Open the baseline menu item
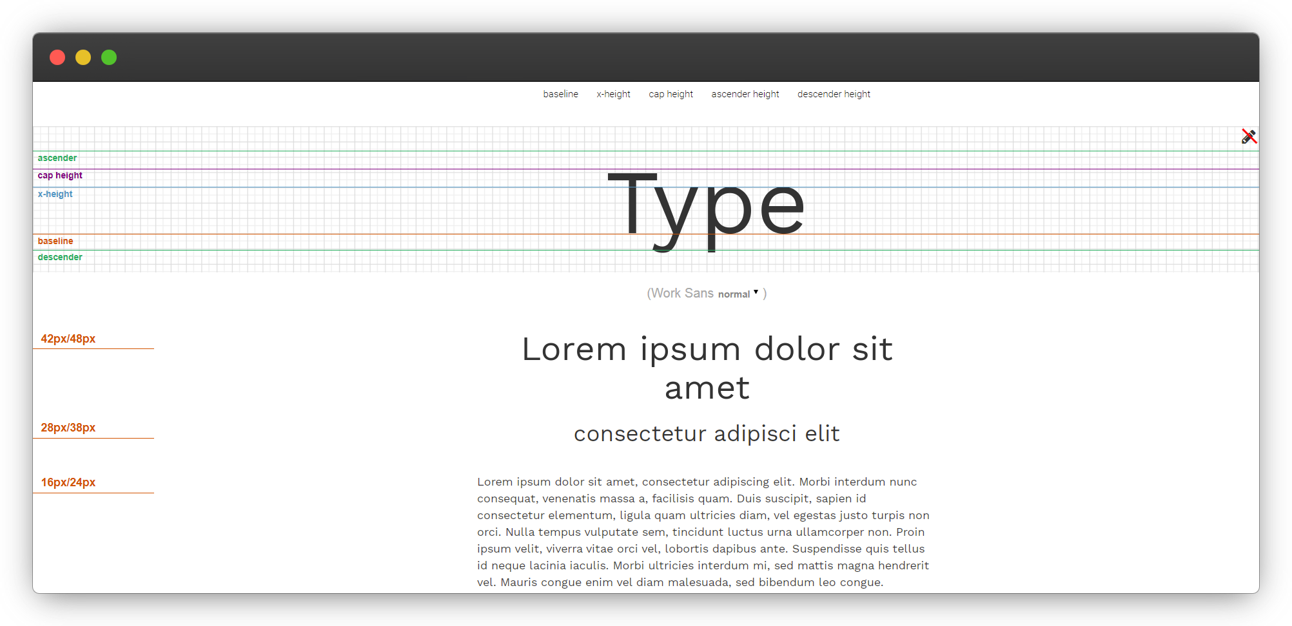The image size is (1292, 626). tap(560, 94)
